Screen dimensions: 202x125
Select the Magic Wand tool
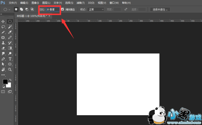10,27
